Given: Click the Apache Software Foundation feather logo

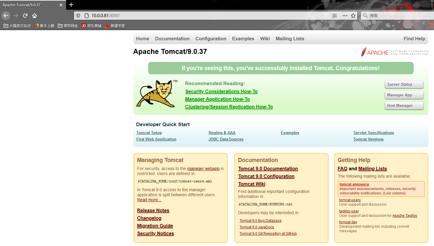Looking at the screenshot, I should click(394, 53).
